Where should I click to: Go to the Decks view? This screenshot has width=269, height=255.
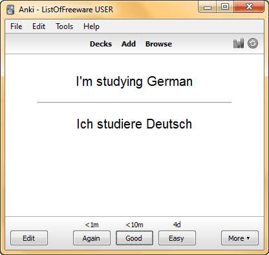(101, 44)
